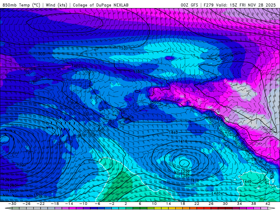Click the 1380 contour label near the low center
This screenshot has height=210, width=280.
tap(185, 176)
